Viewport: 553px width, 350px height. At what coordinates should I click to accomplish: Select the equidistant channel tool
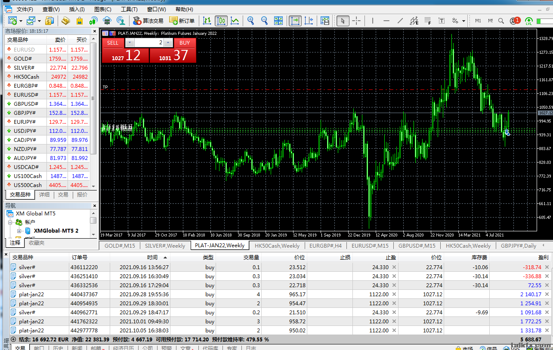pyautogui.click(x=414, y=21)
